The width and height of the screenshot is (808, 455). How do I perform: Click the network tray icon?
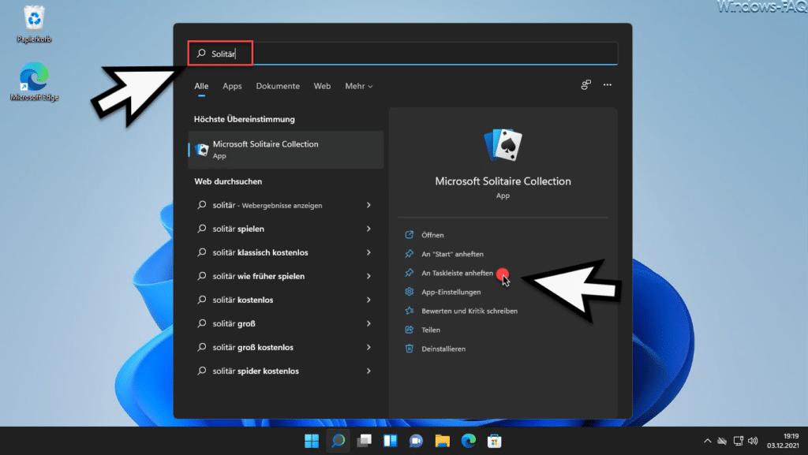point(739,441)
